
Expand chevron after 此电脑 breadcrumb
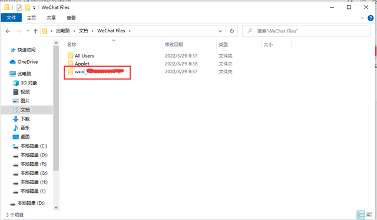click(74, 31)
